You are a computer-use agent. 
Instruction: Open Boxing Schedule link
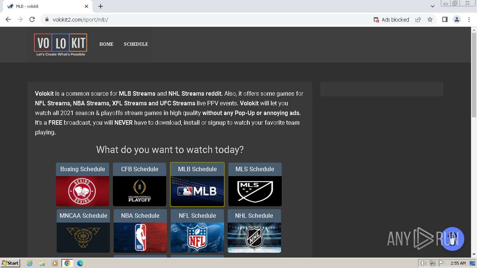(83, 169)
